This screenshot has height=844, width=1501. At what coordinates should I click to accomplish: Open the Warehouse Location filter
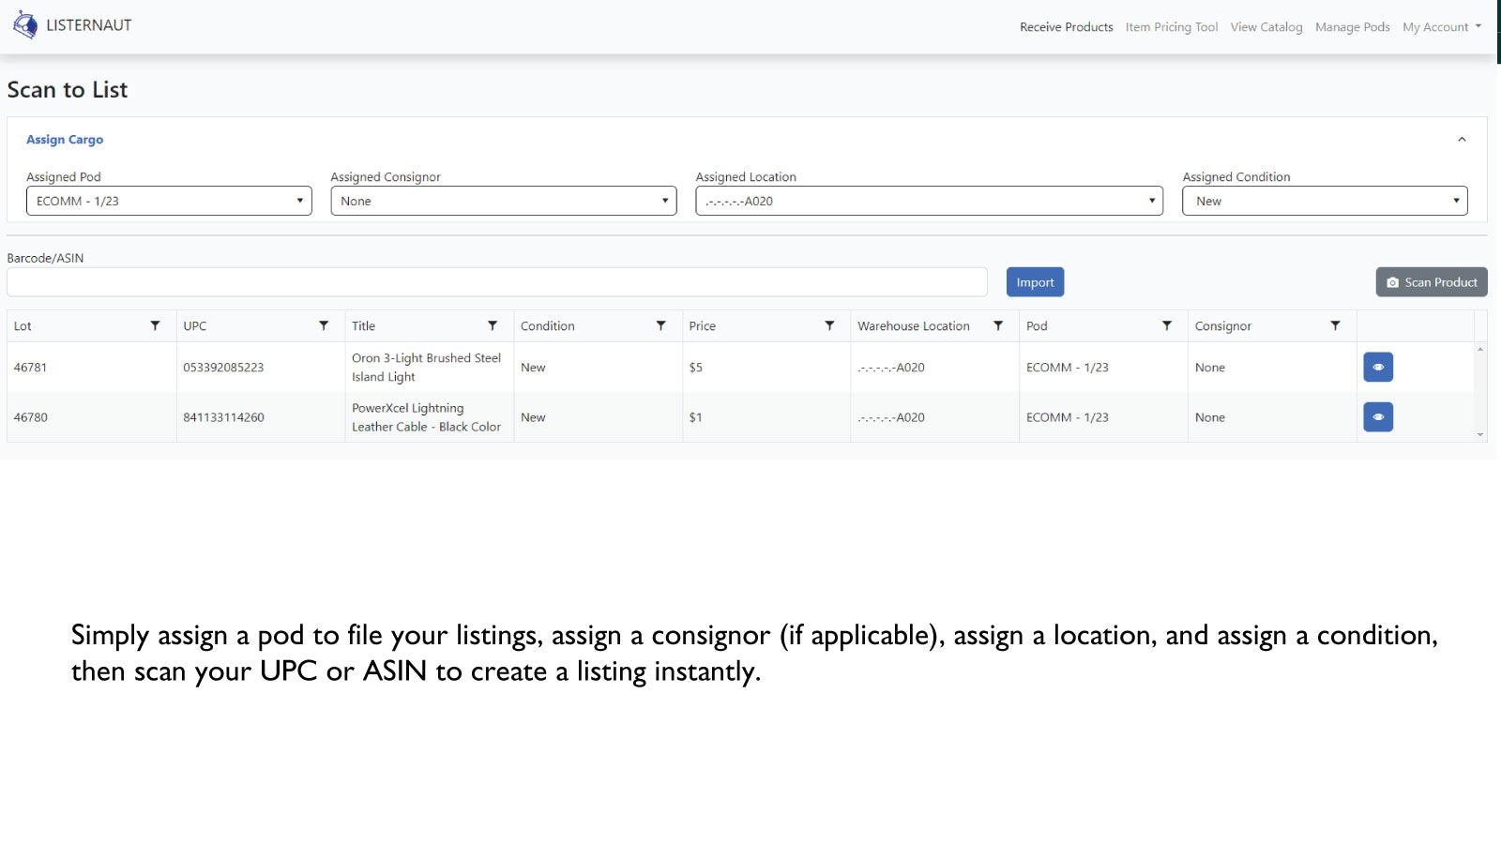click(x=997, y=325)
